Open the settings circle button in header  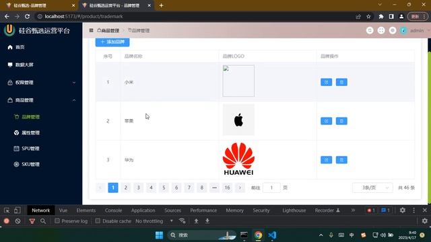tap(393, 30)
